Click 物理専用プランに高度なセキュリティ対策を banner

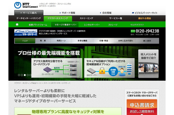pos(68,111)
